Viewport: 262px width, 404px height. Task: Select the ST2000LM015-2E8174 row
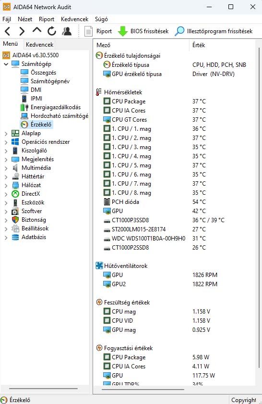click(x=174, y=229)
